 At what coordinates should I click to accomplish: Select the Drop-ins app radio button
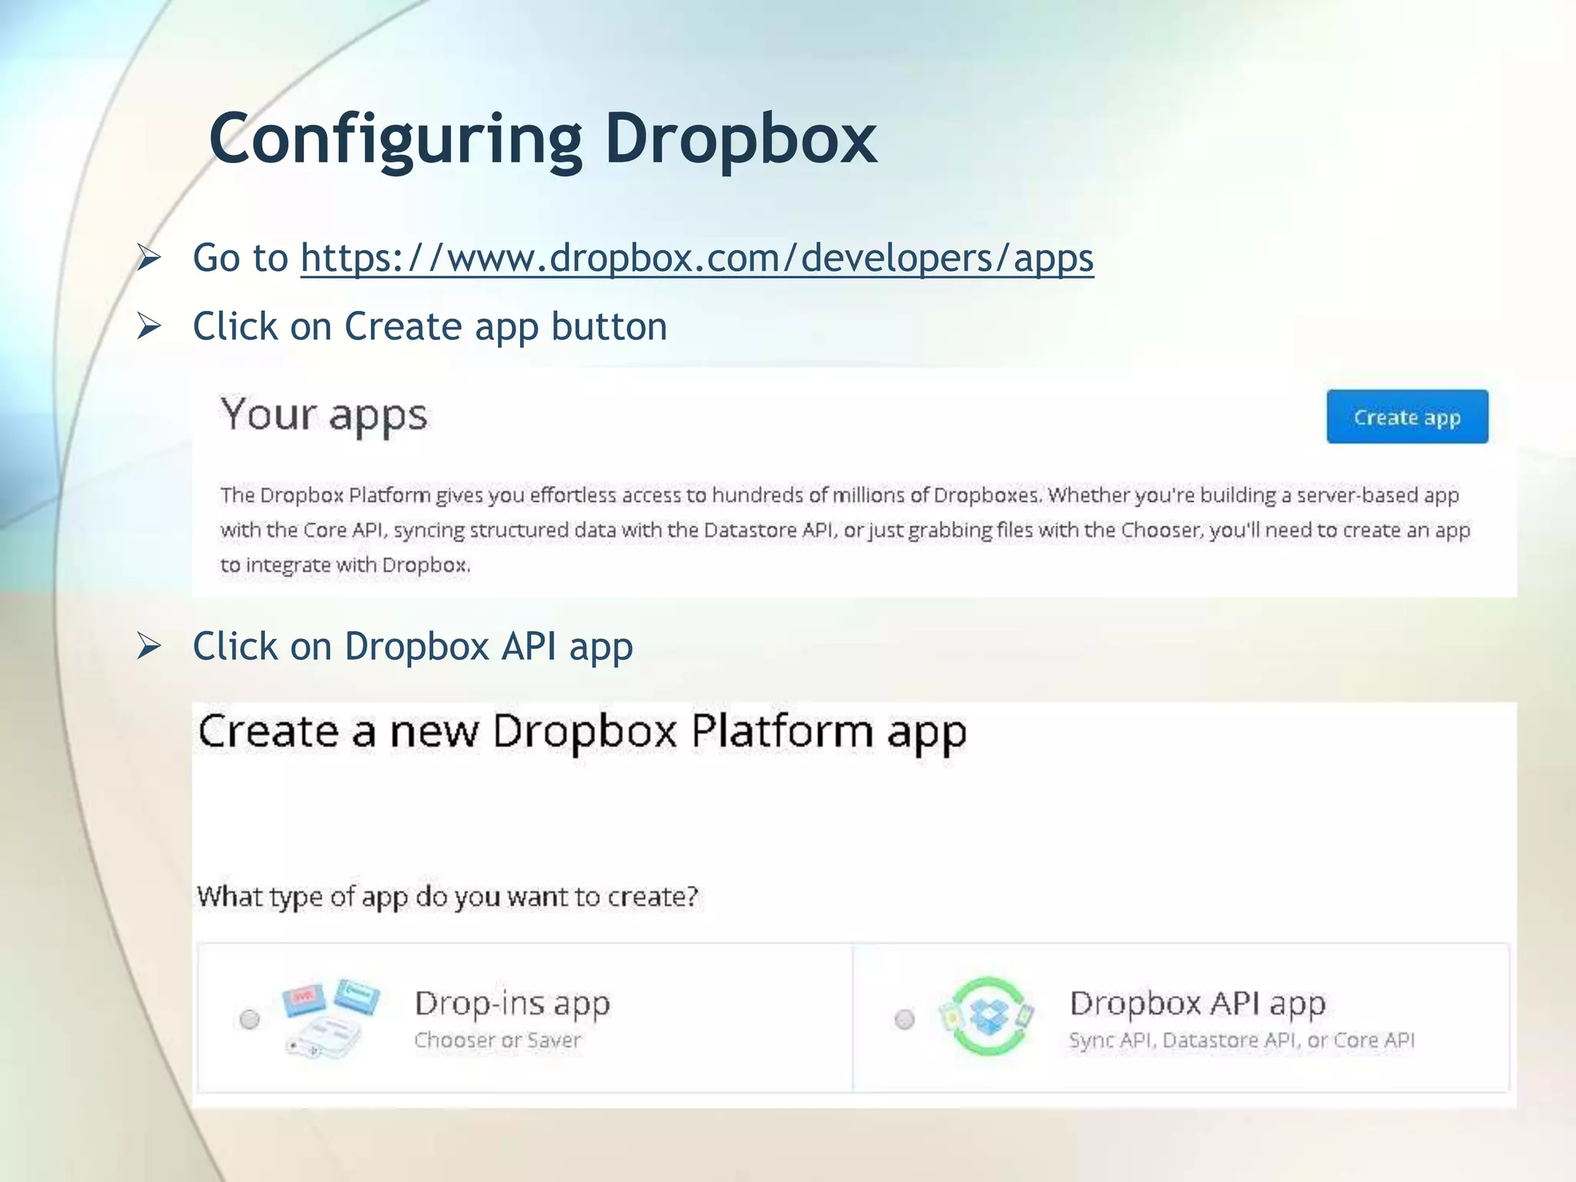coord(249,1019)
